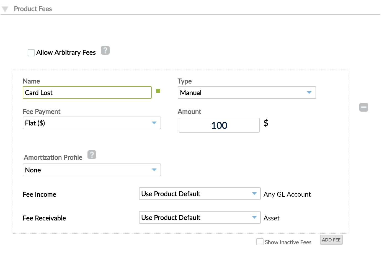The height and width of the screenshot is (253, 382).
Task: Open help for Amortization Profile
Action: click(92, 155)
